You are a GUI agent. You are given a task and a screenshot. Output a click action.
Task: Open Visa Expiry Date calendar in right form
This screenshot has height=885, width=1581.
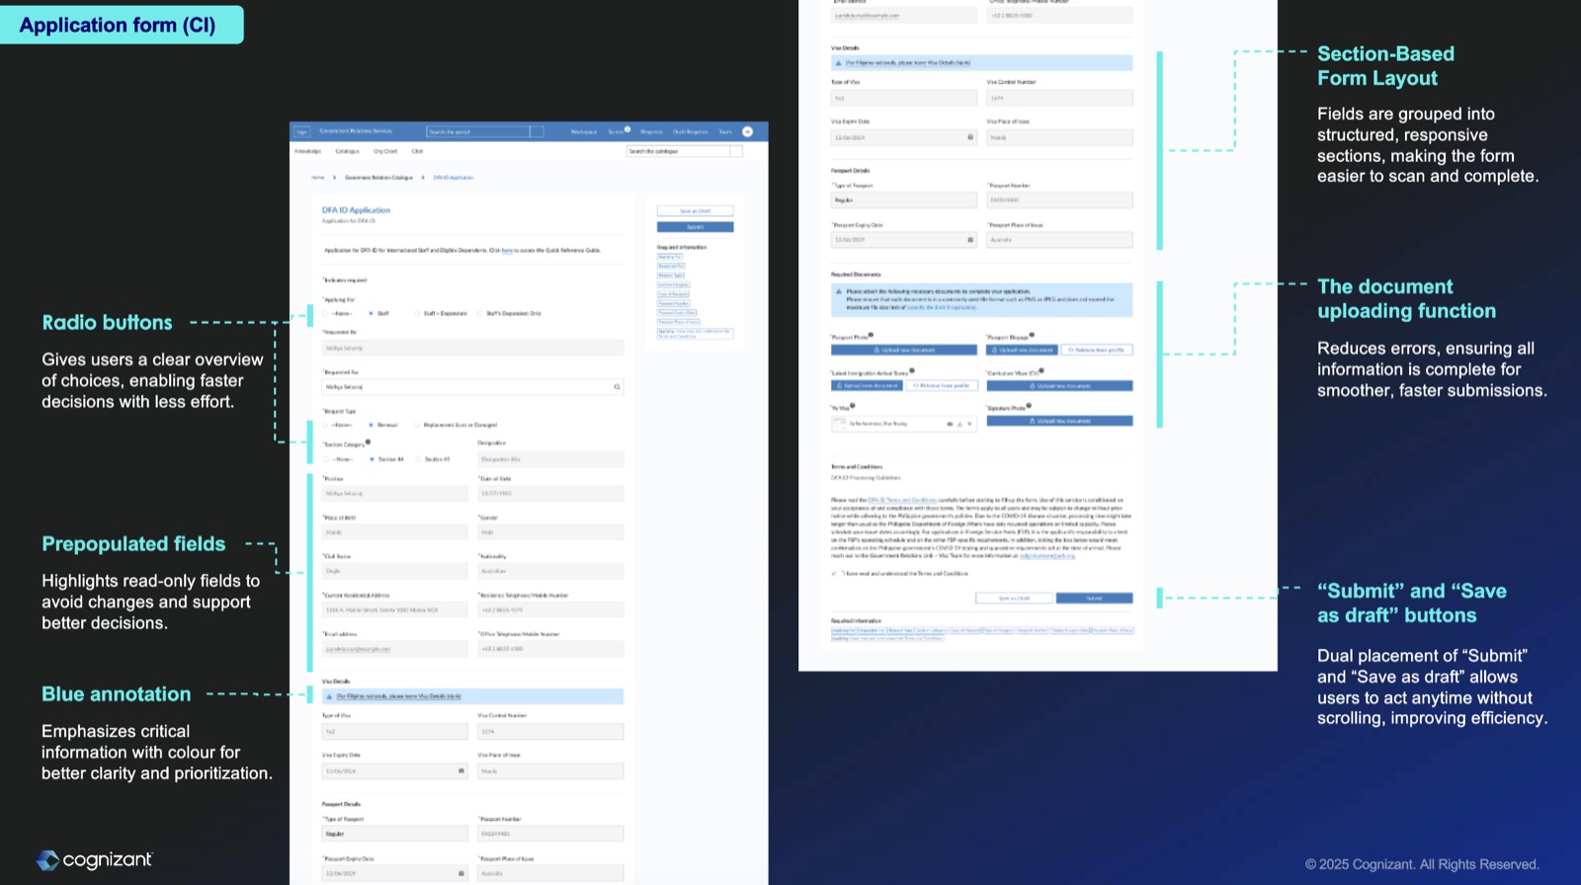pos(970,137)
